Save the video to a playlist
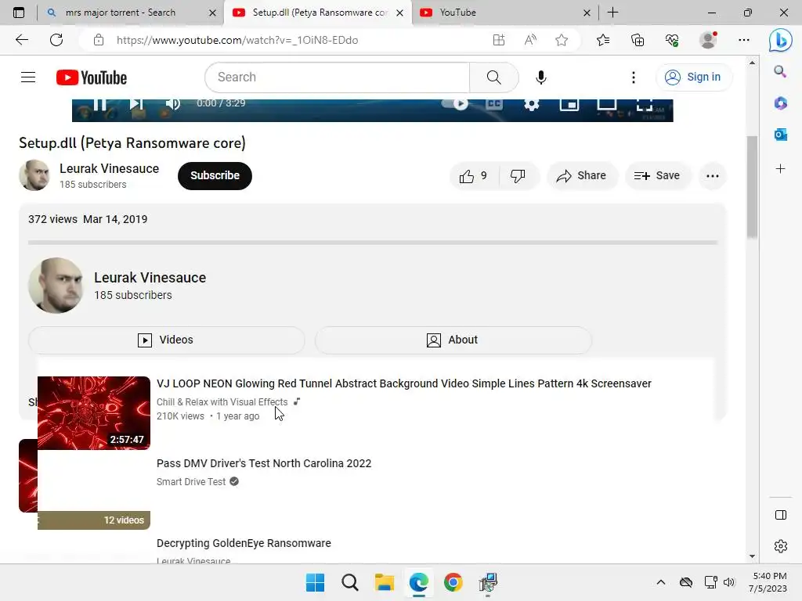This screenshot has height=601, width=802. 657,176
